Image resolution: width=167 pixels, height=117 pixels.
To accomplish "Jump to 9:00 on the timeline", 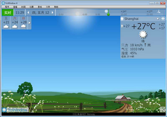I will coord(98,14).
